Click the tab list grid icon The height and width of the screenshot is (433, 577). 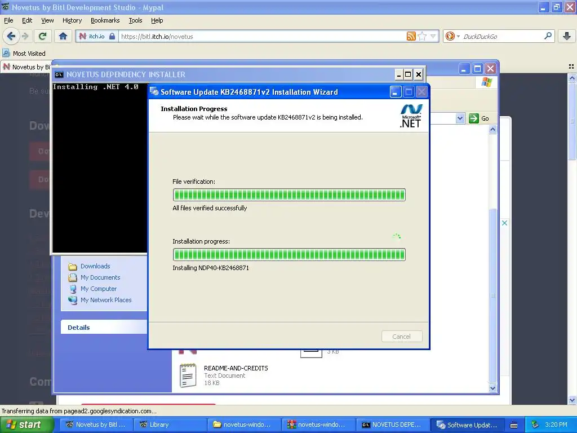coord(571,67)
